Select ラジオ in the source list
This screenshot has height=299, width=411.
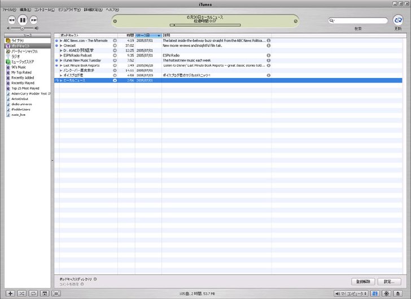(x=28, y=57)
